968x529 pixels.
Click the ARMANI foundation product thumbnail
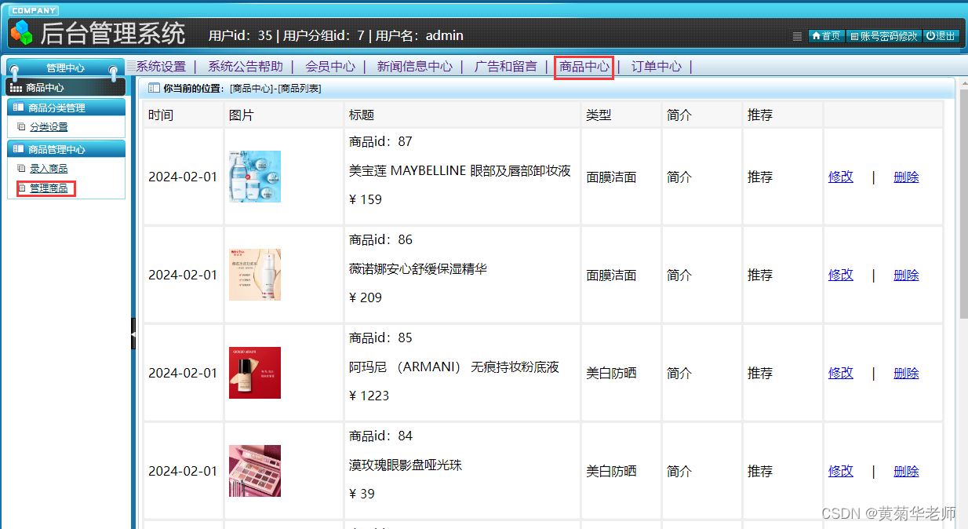[255, 373]
